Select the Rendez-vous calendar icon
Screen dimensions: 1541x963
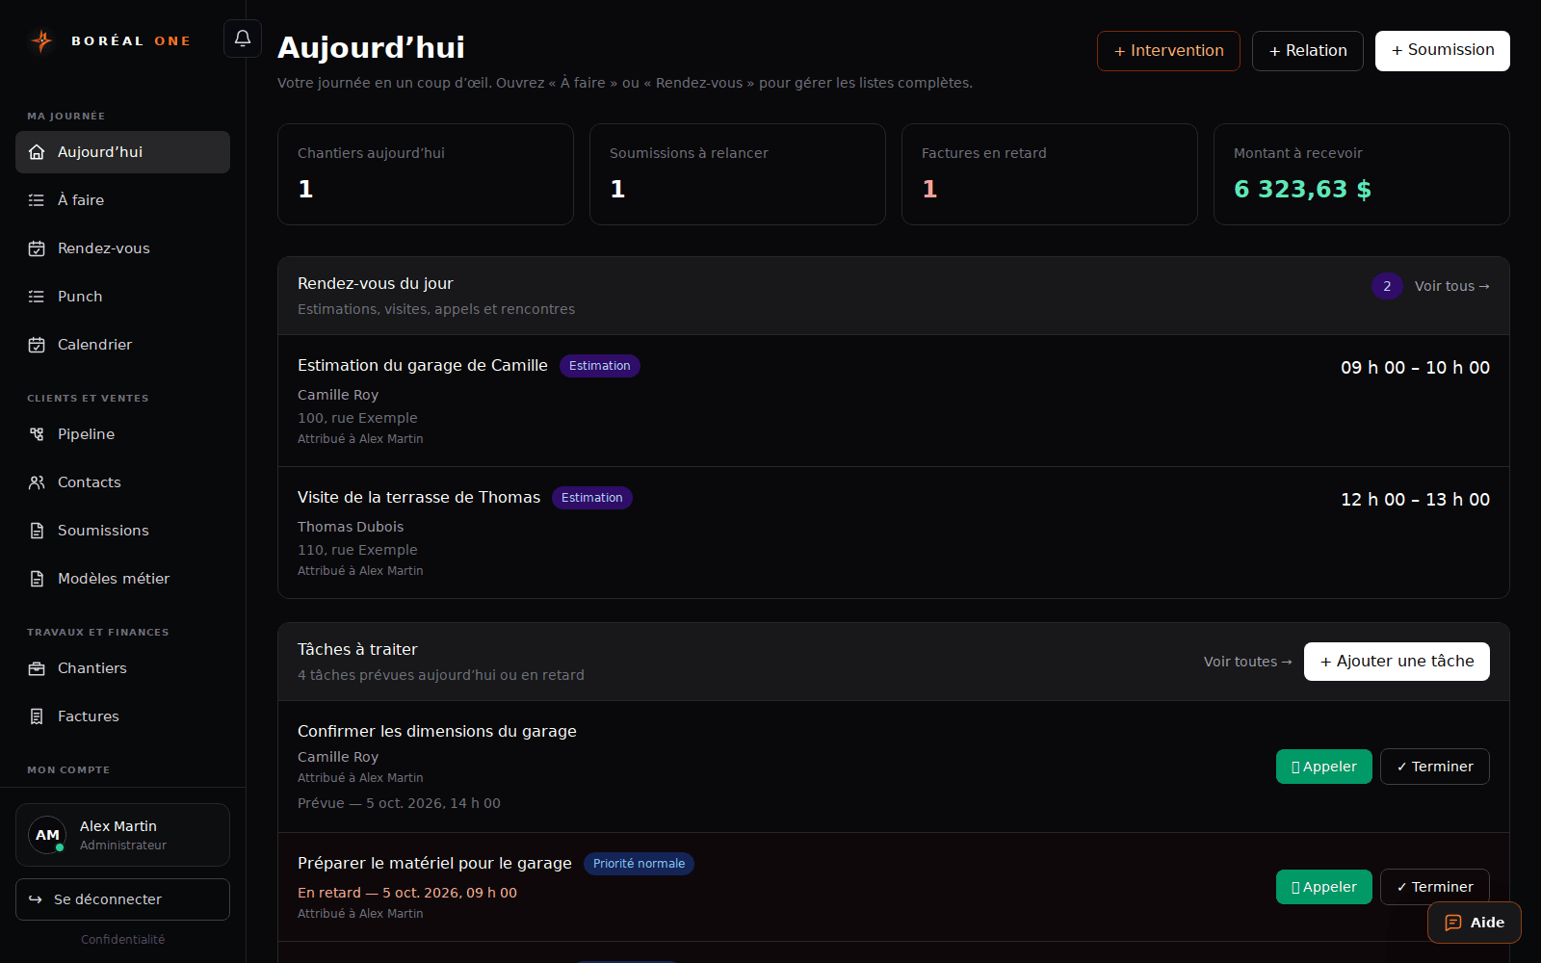[x=37, y=248]
